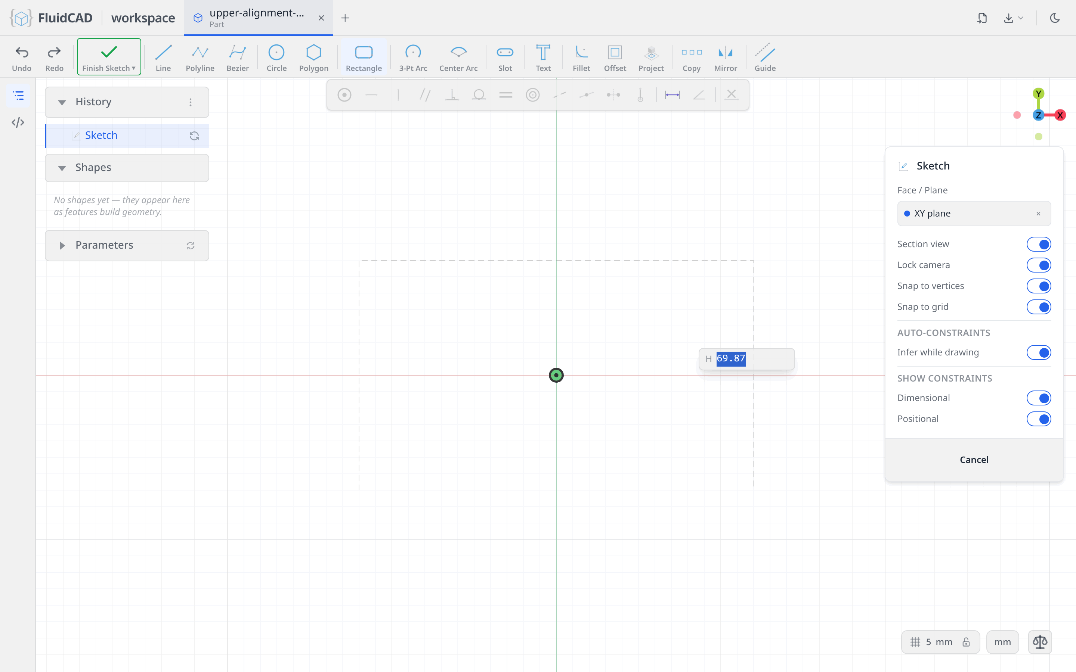This screenshot has height=672, width=1076.
Task: Select the Line tool
Action: coord(163,57)
